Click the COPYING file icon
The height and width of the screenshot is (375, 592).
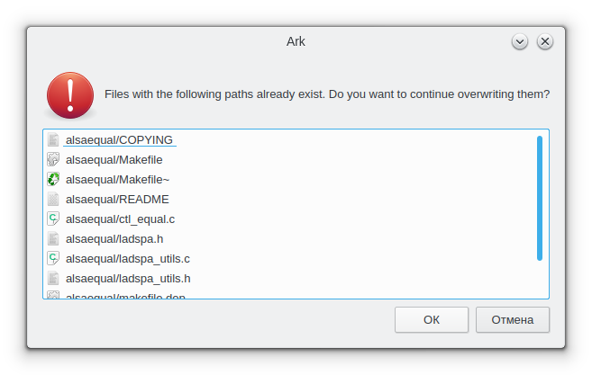point(53,140)
